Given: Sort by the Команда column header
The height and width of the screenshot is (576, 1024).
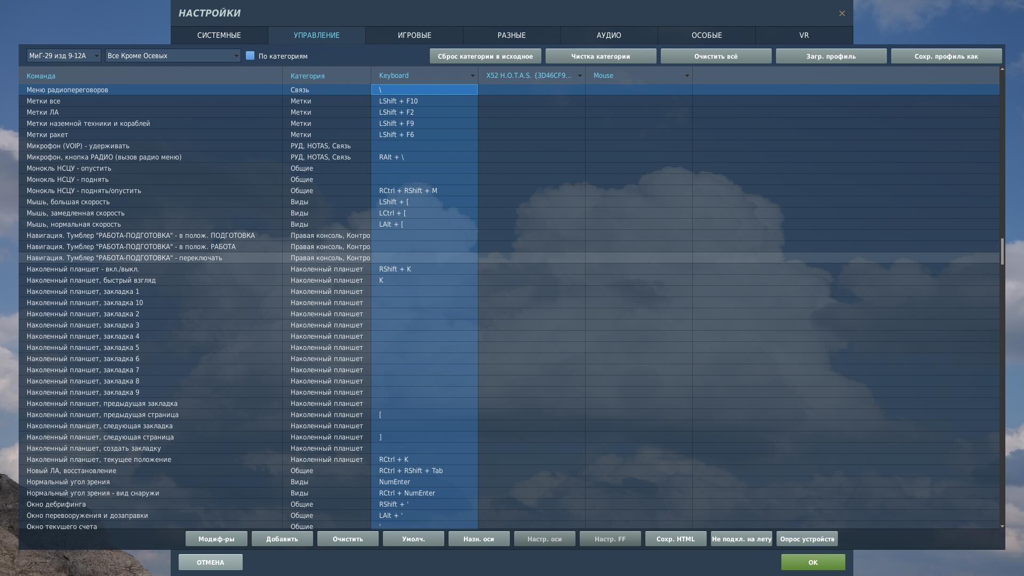Looking at the screenshot, I should pos(41,76).
